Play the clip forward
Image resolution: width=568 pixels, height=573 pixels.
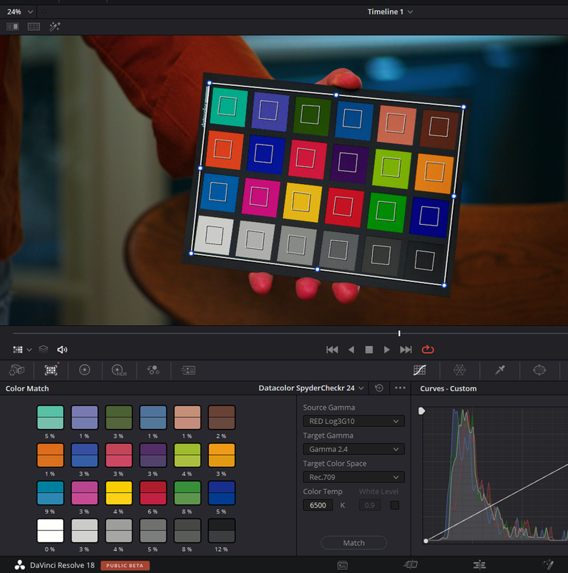coord(386,350)
